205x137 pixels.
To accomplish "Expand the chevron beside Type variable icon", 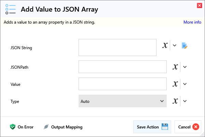I will (185, 101).
